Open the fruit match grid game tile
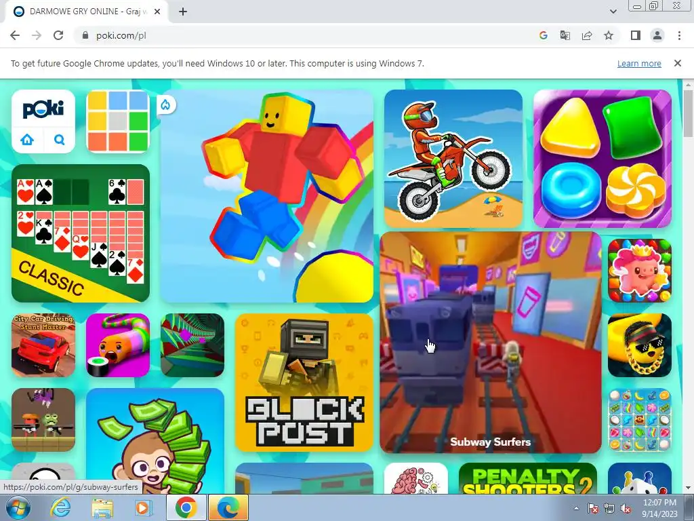Viewport: 694px width, 521px height. click(x=640, y=420)
